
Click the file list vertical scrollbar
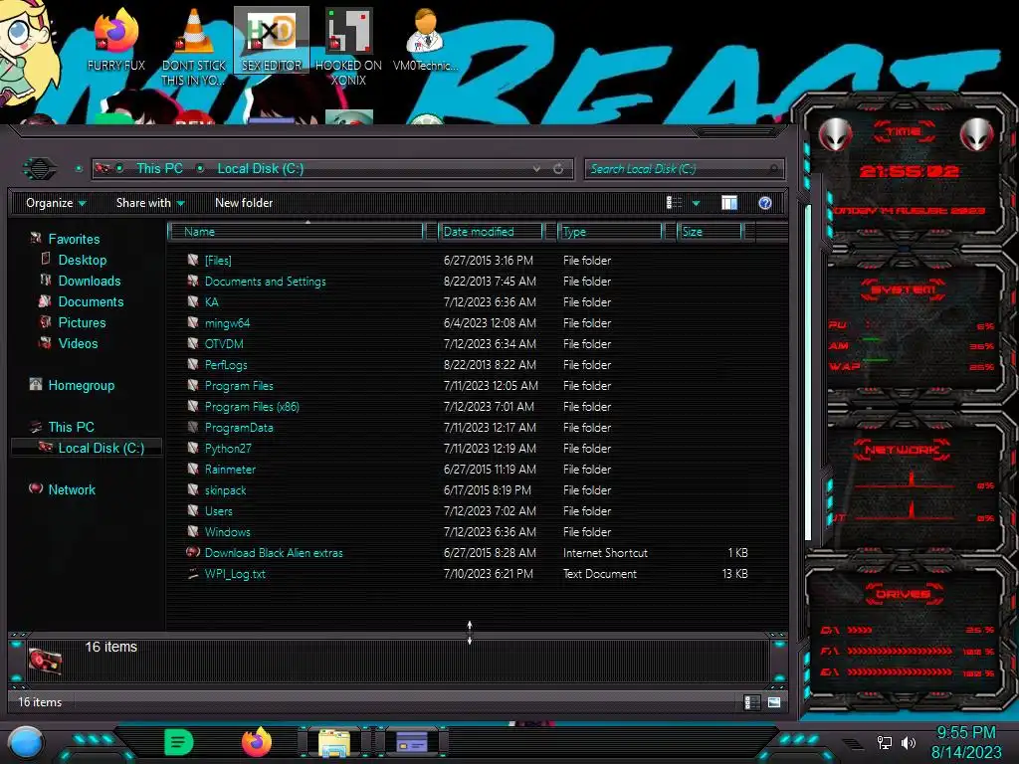pos(808,373)
